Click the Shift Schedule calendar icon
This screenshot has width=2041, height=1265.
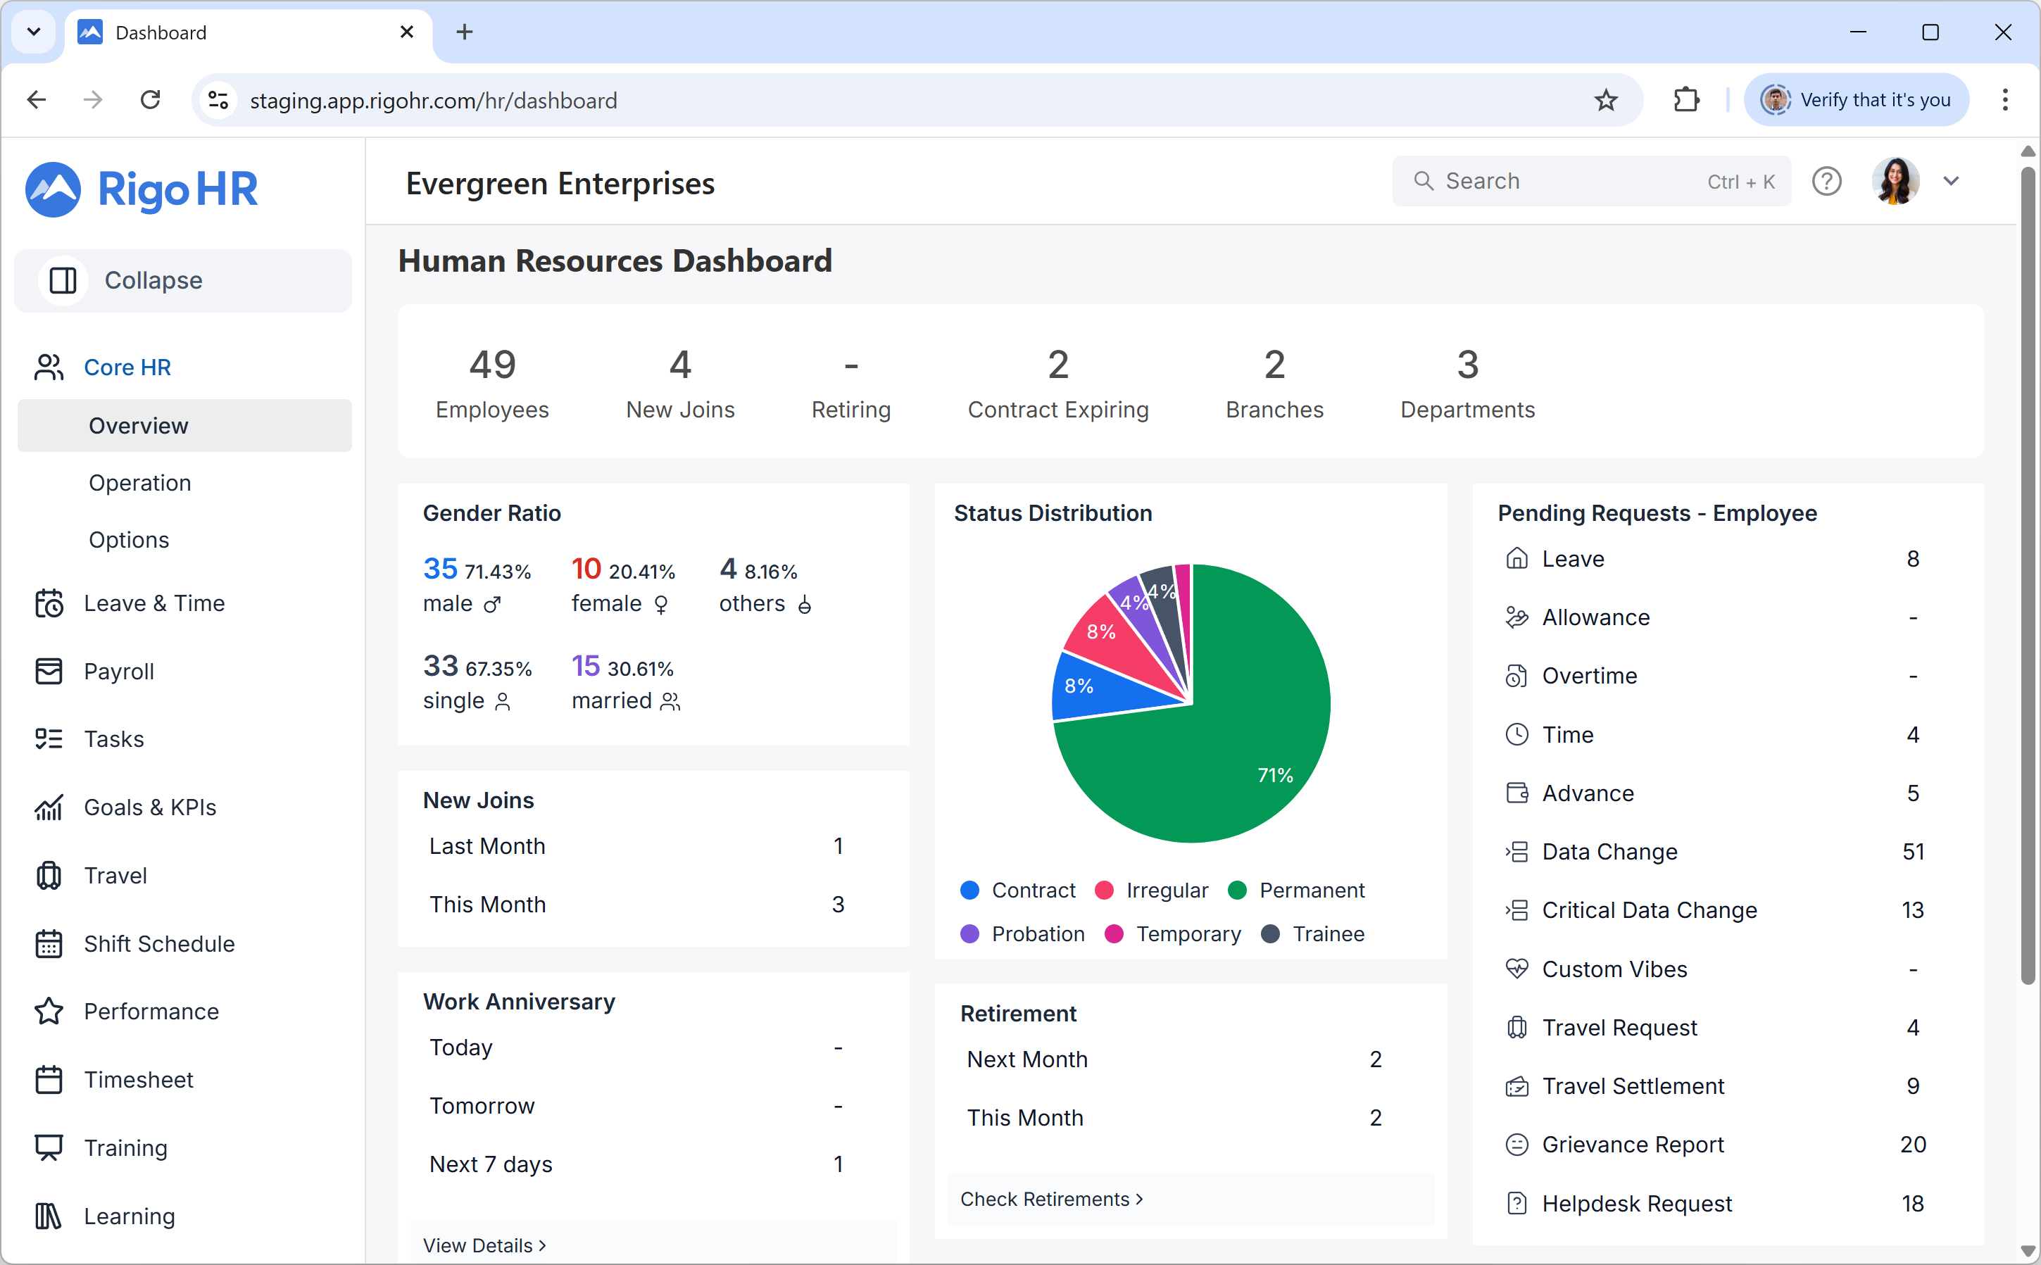click(49, 944)
